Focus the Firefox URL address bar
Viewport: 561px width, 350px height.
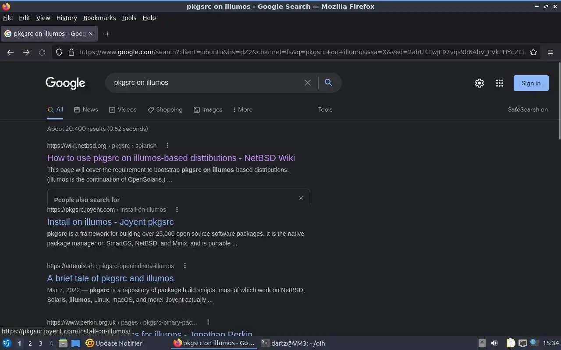(302, 52)
